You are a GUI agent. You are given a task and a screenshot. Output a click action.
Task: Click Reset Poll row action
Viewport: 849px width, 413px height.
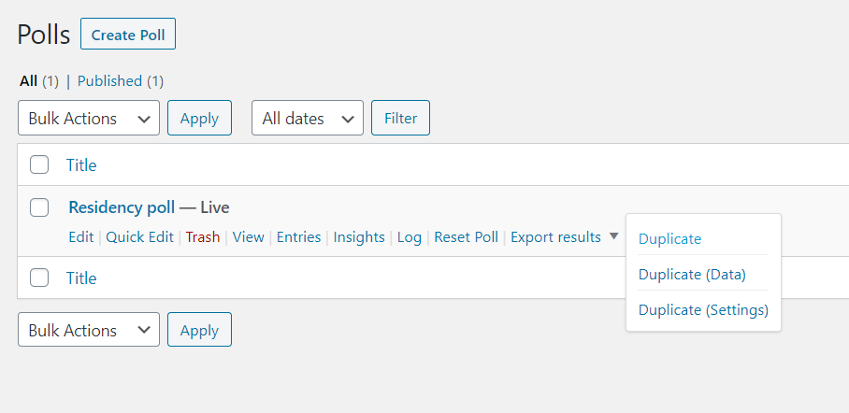[x=467, y=237]
